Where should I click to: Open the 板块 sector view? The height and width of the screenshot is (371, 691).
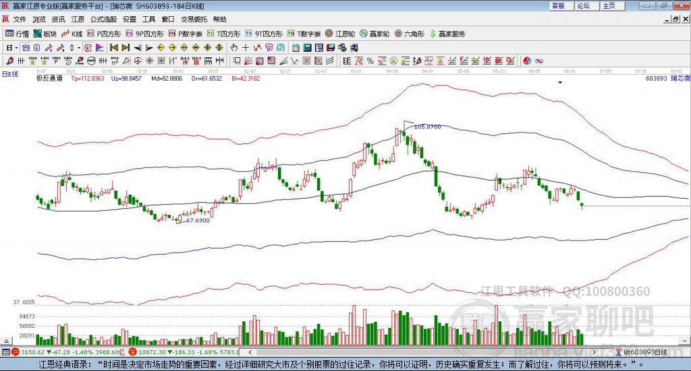45,34
